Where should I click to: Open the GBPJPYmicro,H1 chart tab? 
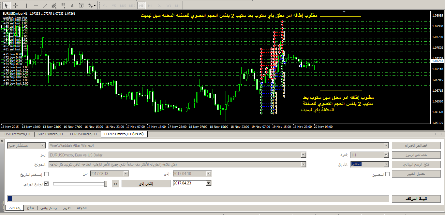coord(51,134)
